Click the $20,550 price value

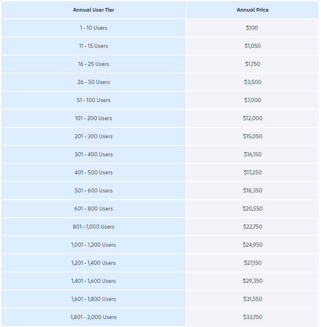[x=253, y=208]
